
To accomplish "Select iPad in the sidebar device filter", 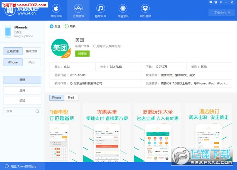I will pyautogui.click(x=31, y=62).
